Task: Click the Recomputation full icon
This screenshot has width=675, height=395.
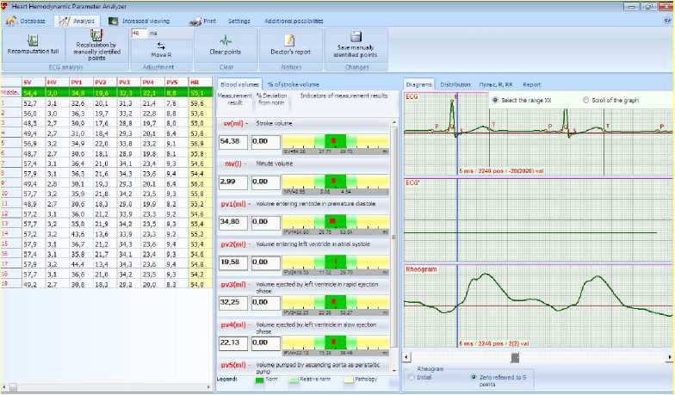Action: (33, 40)
